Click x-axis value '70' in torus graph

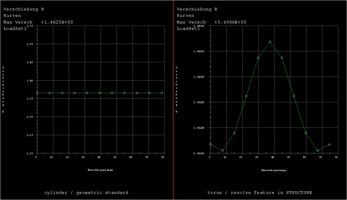coord(320,157)
